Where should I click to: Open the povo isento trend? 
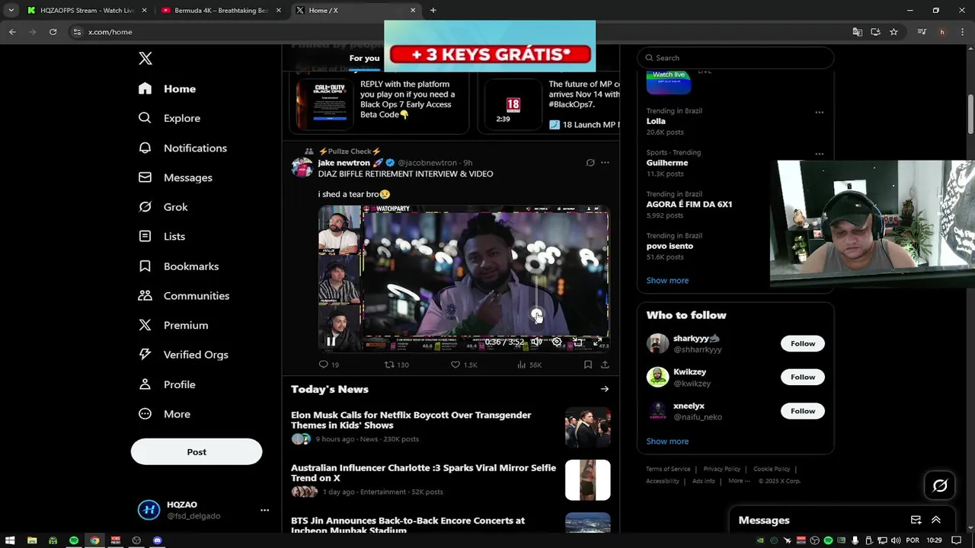(x=670, y=246)
